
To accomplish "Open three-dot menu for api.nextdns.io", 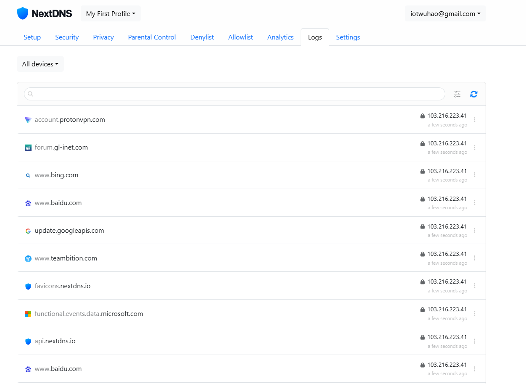I will tap(475, 341).
